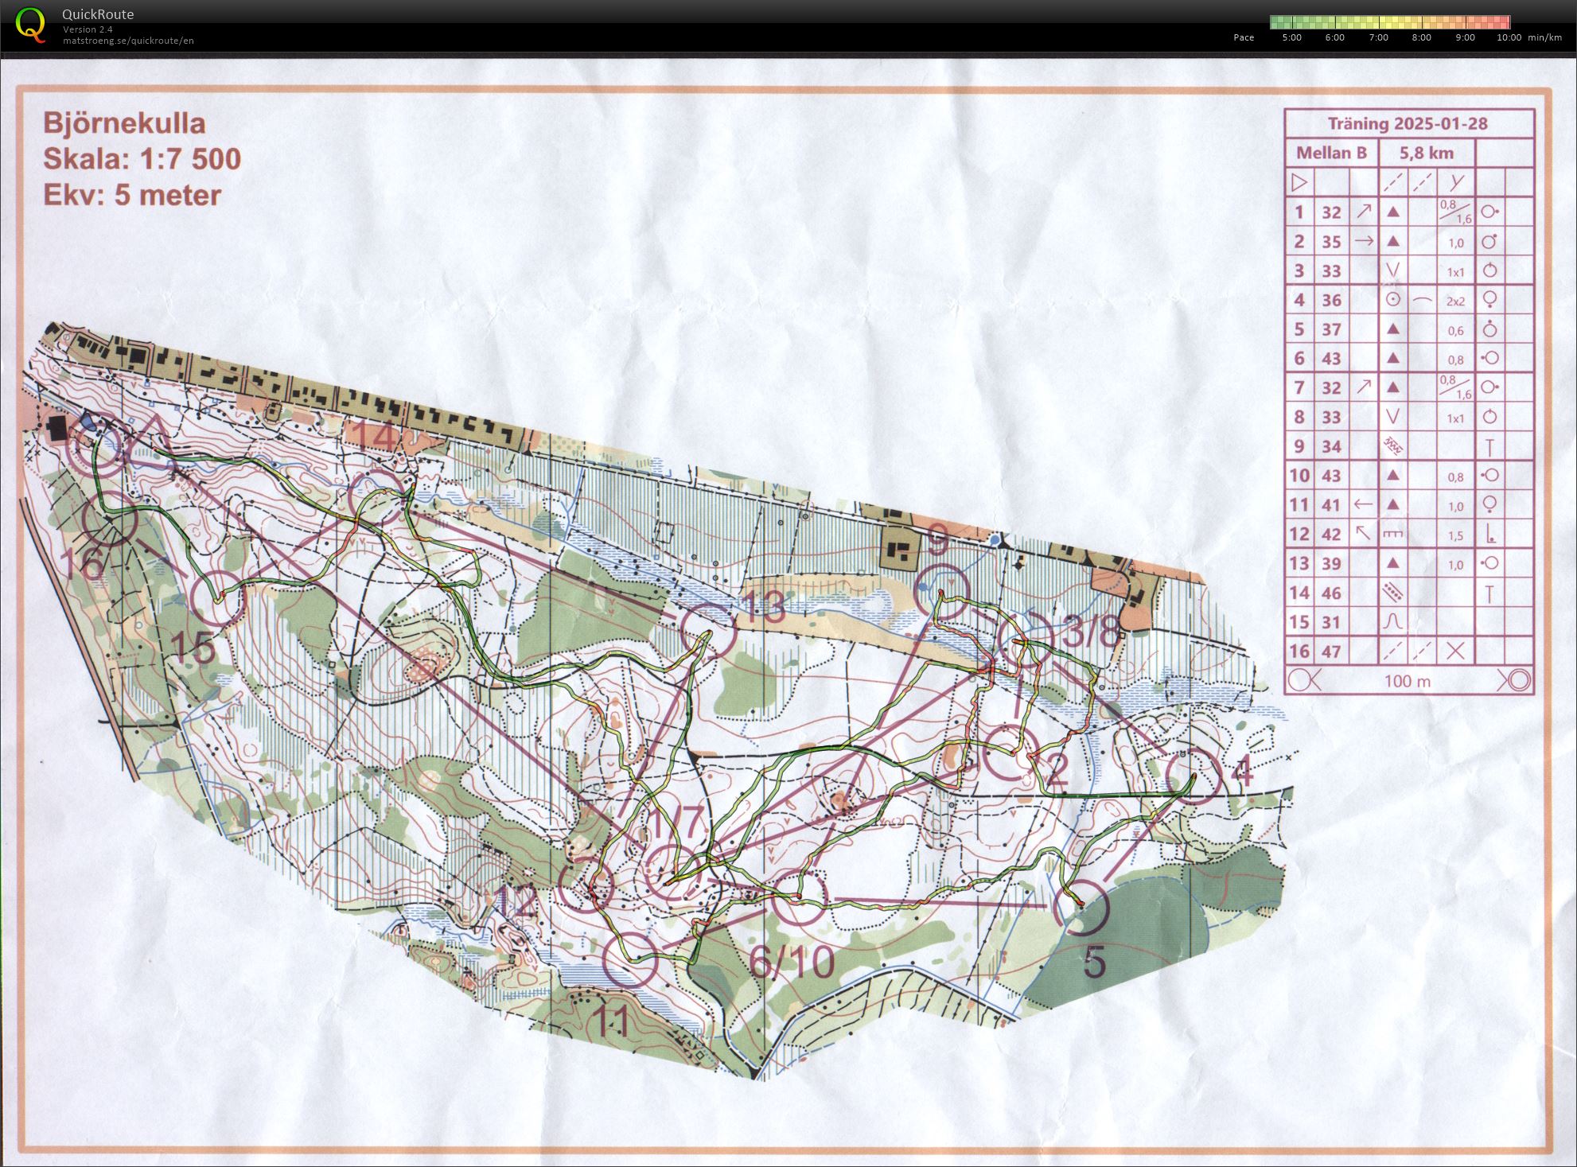Click the pit V symbol for control 3
This screenshot has width=1577, height=1167.
tap(1392, 270)
